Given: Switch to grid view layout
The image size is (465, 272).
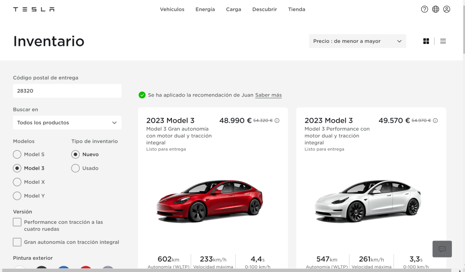Looking at the screenshot, I should coord(426,41).
